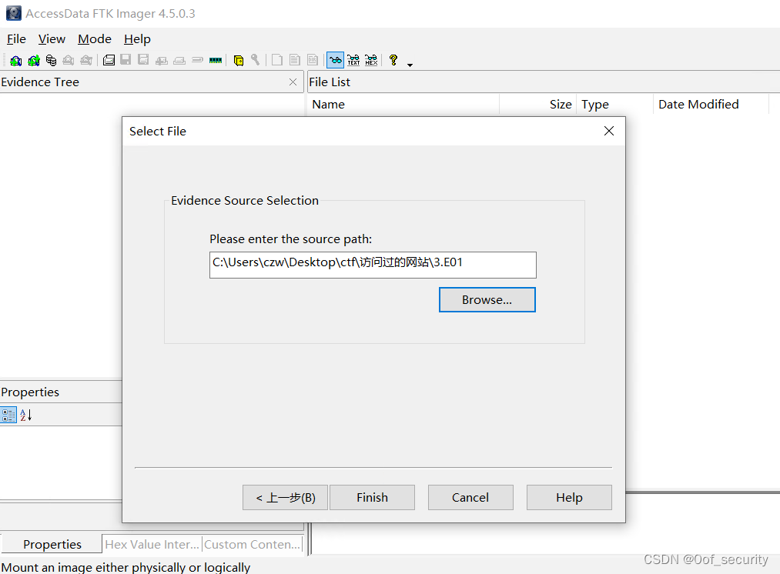780x574 pixels.
Task: Sort file list by Name column
Action: tap(403, 105)
